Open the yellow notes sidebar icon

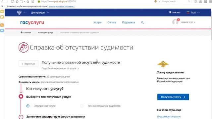click(2, 17)
